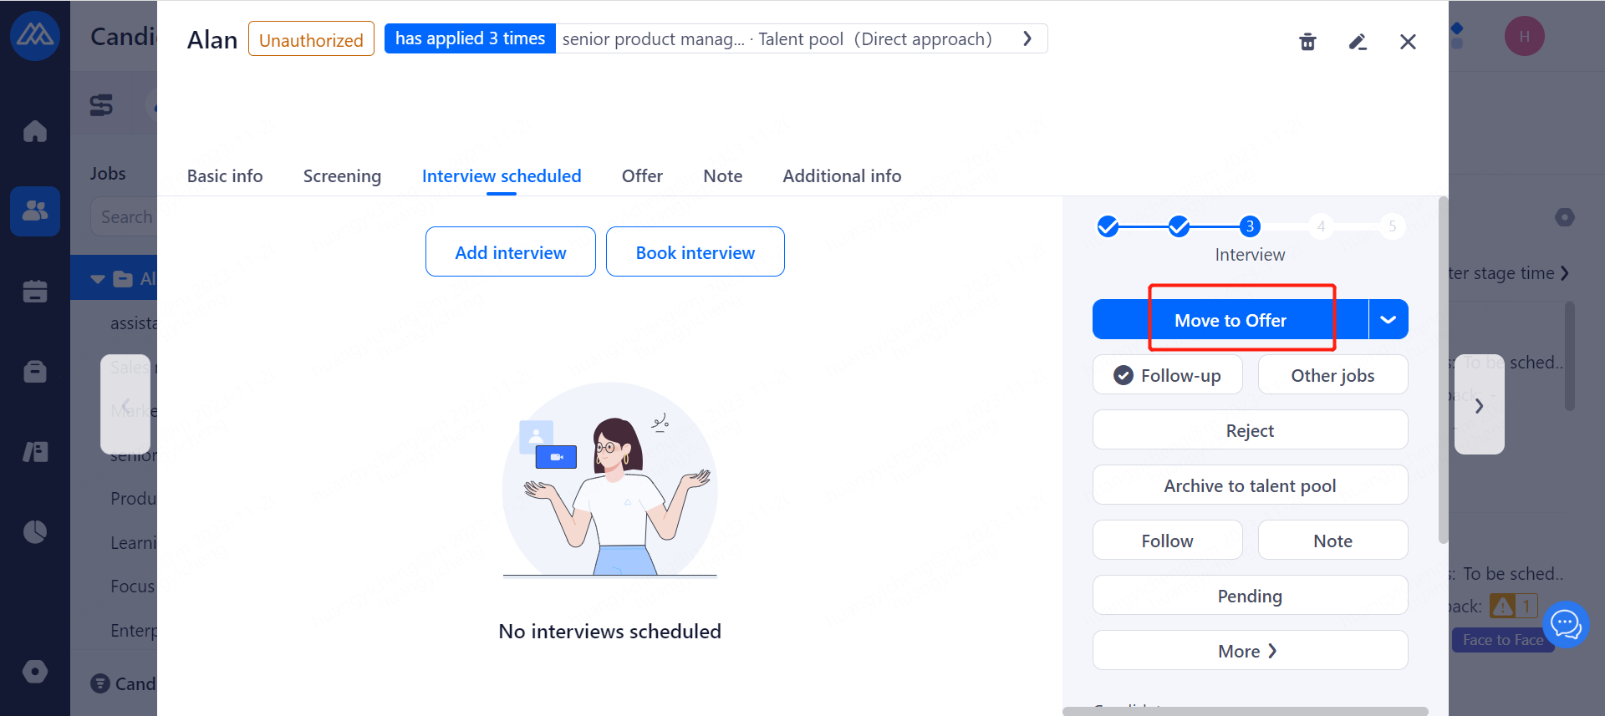The image size is (1605, 716).
Task: Go to next candidate with right arrow
Action: point(1480,405)
